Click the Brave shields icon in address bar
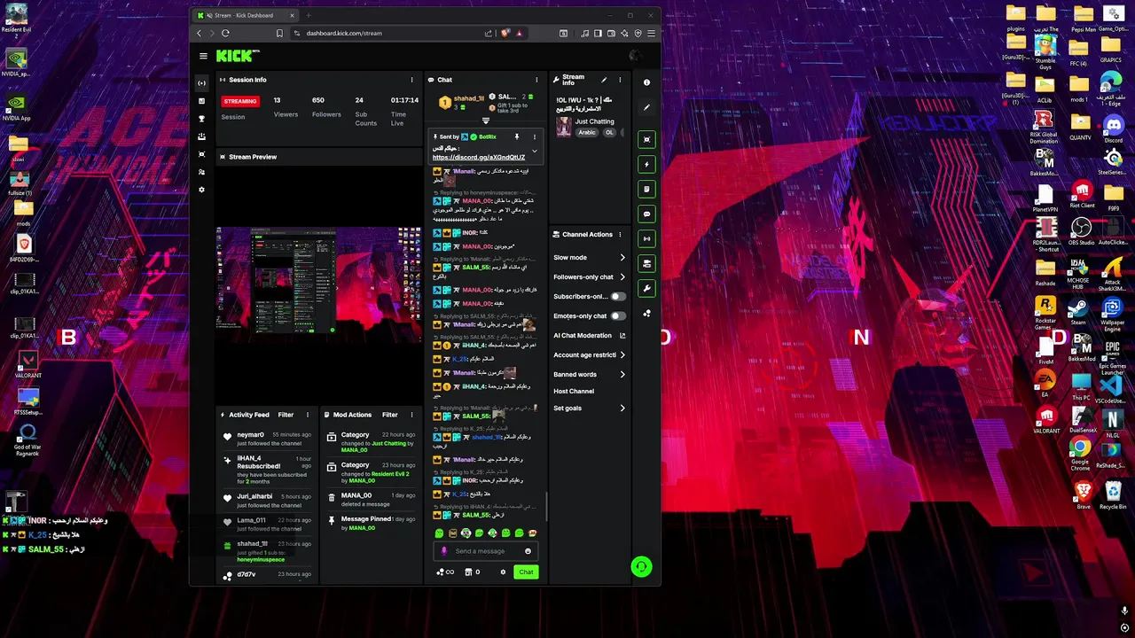The width and height of the screenshot is (1135, 638). [x=505, y=33]
